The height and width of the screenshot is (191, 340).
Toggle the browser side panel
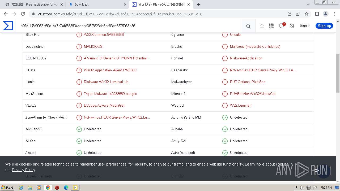point(317,14)
